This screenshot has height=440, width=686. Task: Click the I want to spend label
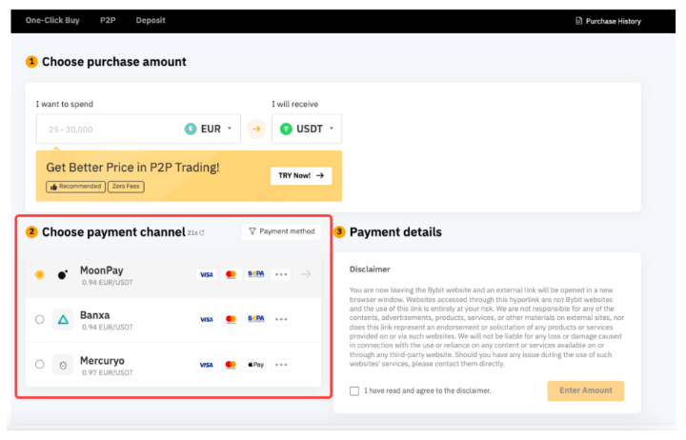tap(65, 104)
